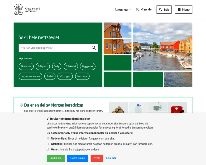The height and width of the screenshot is (165, 206).
Task: Click the Søk button in header
Action: (x=164, y=10)
